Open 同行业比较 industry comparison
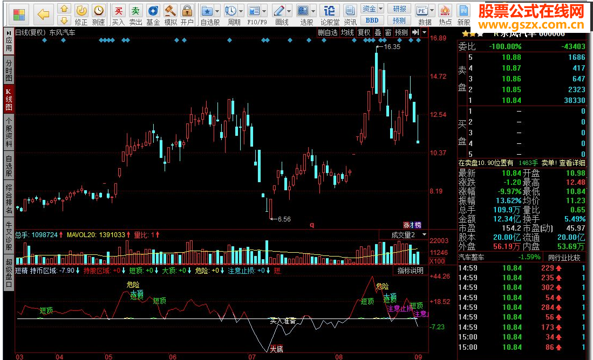This screenshot has width=593, height=360. click(564, 258)
